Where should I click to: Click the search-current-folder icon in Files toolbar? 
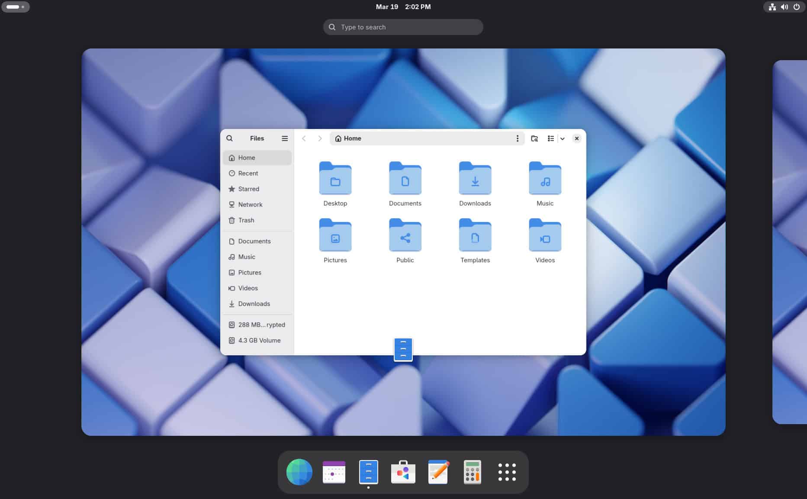[534, 138]
